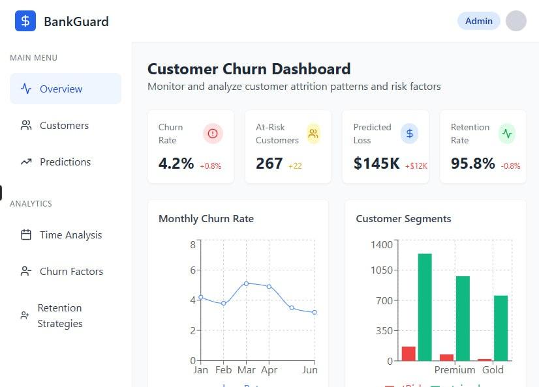Click the BankGuard dollar logo icon

pos(25,21)
